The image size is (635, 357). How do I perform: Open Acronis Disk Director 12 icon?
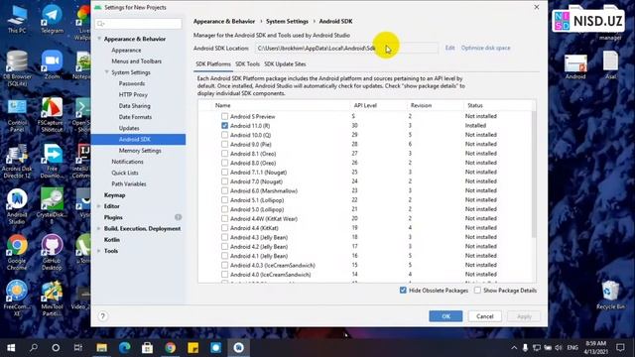17,161
